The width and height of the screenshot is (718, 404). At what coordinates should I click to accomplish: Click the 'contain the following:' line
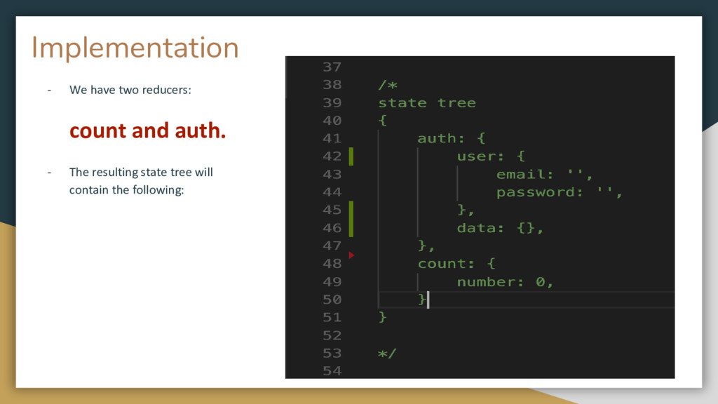click(x=126, y=189)
